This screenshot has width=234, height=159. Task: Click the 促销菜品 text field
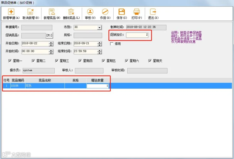[34, 36]
